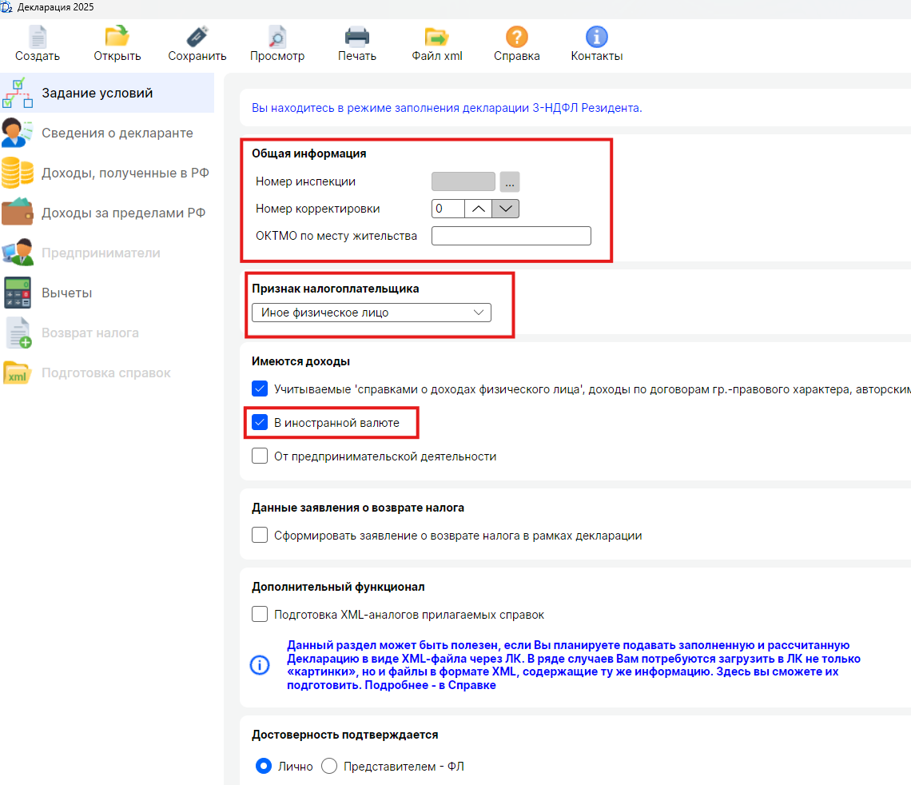Switch to the Сведения о декларанте section
Viewport: 911px width, 785px height.
[117, 133]
